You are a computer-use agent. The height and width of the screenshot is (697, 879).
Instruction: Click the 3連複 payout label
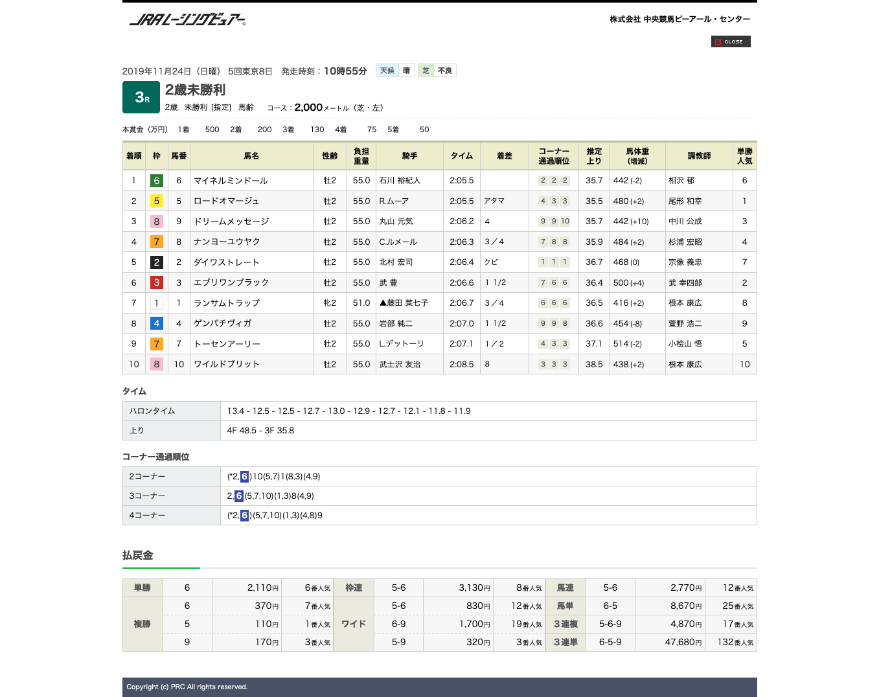[x=565, y=624]
